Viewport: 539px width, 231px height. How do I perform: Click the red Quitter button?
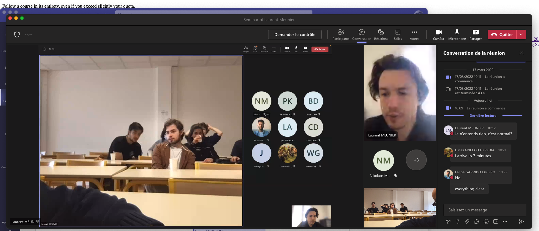502,34
